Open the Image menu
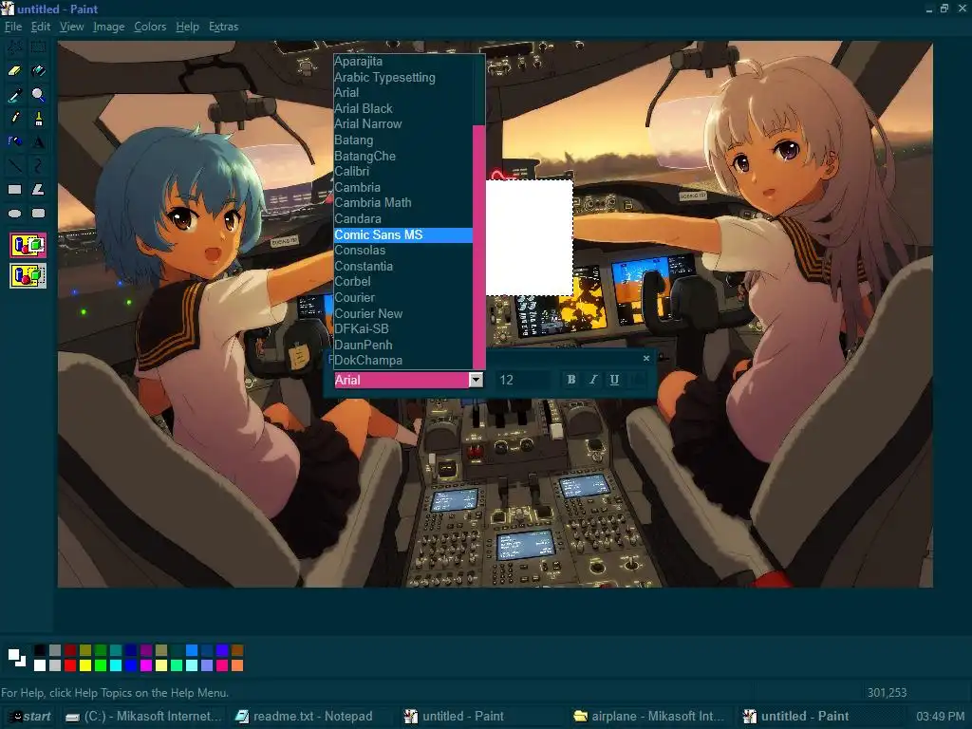This screenshot has height=729, width=972. (108, 27)
